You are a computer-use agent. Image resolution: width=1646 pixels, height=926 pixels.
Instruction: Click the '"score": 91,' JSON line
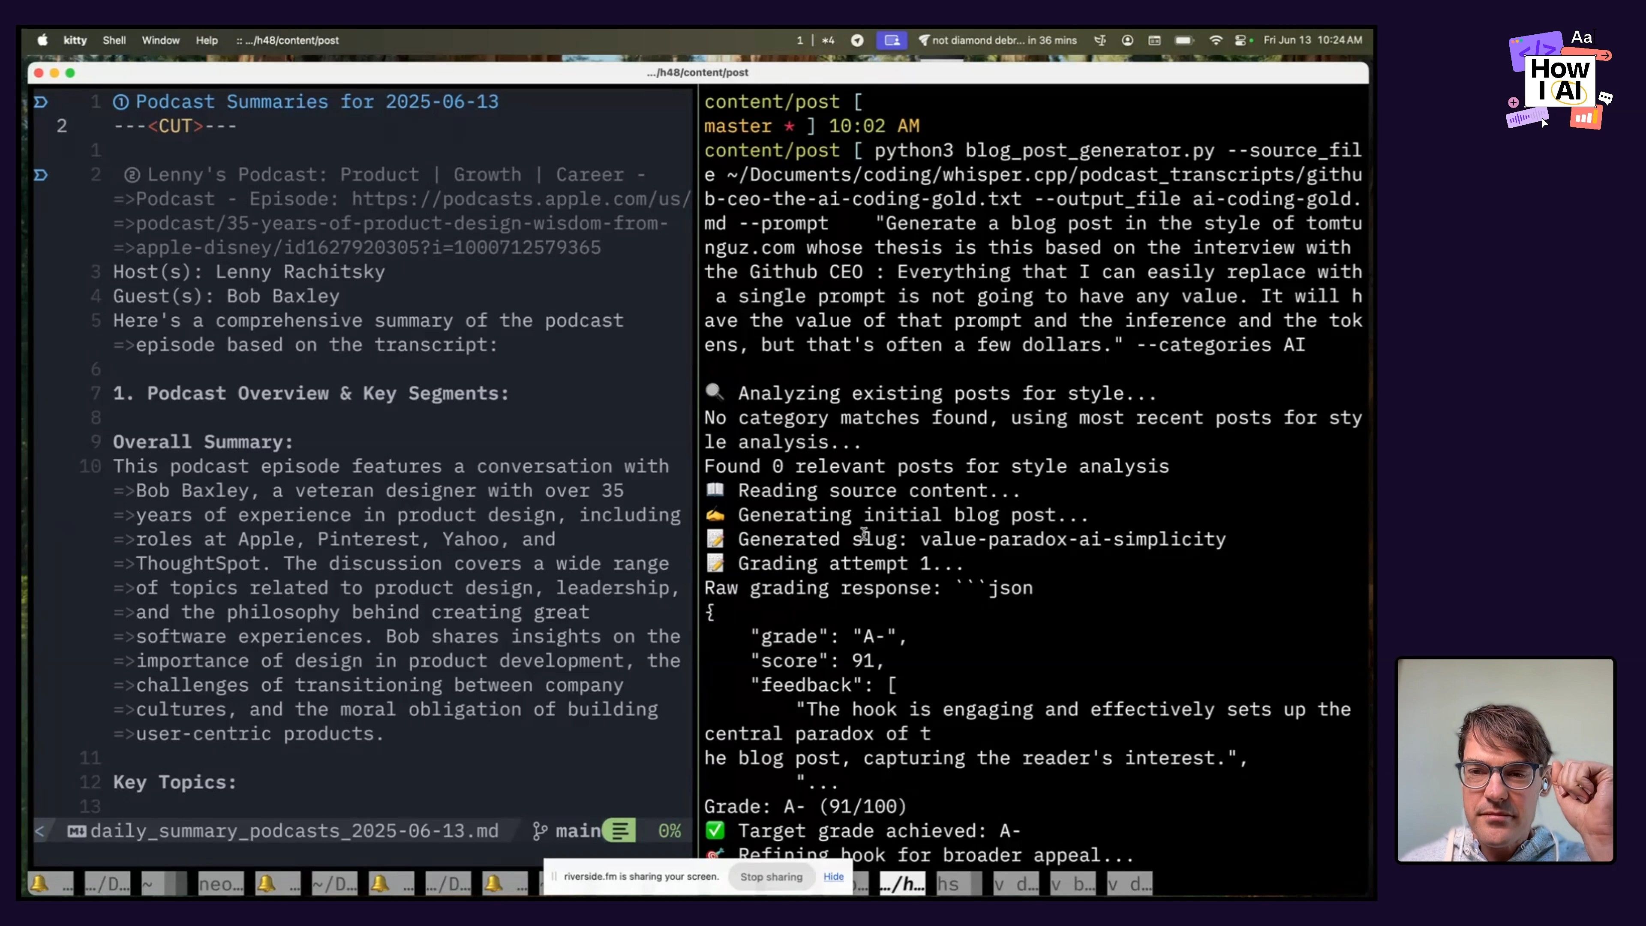click(x=817, y=660)
